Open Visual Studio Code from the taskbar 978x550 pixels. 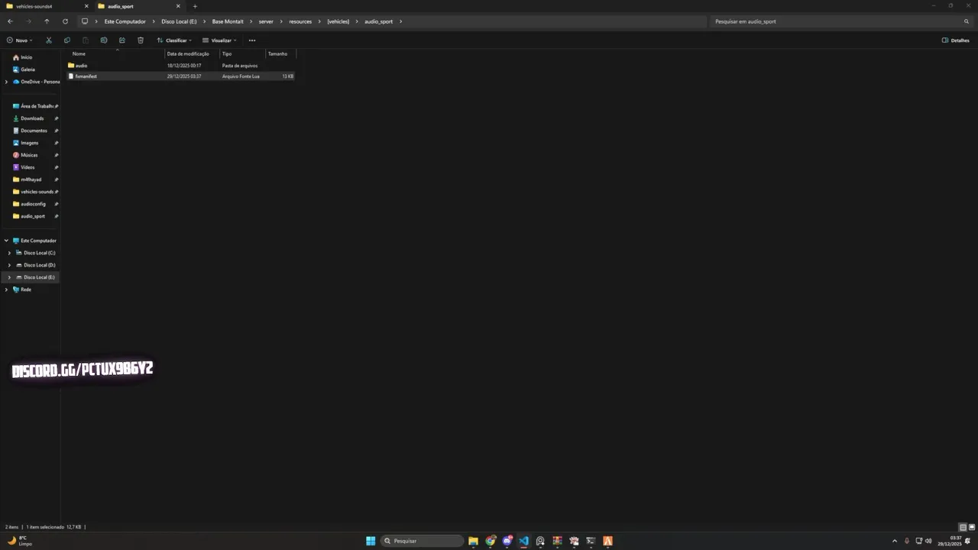pyautogui.click(x=523, y=541)
